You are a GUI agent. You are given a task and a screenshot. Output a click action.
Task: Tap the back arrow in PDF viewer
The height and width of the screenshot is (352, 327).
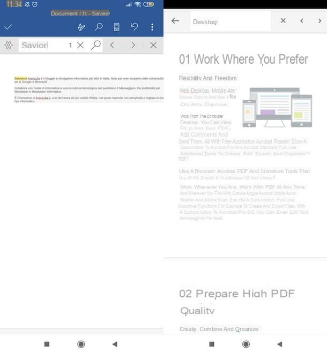(175, 21)
